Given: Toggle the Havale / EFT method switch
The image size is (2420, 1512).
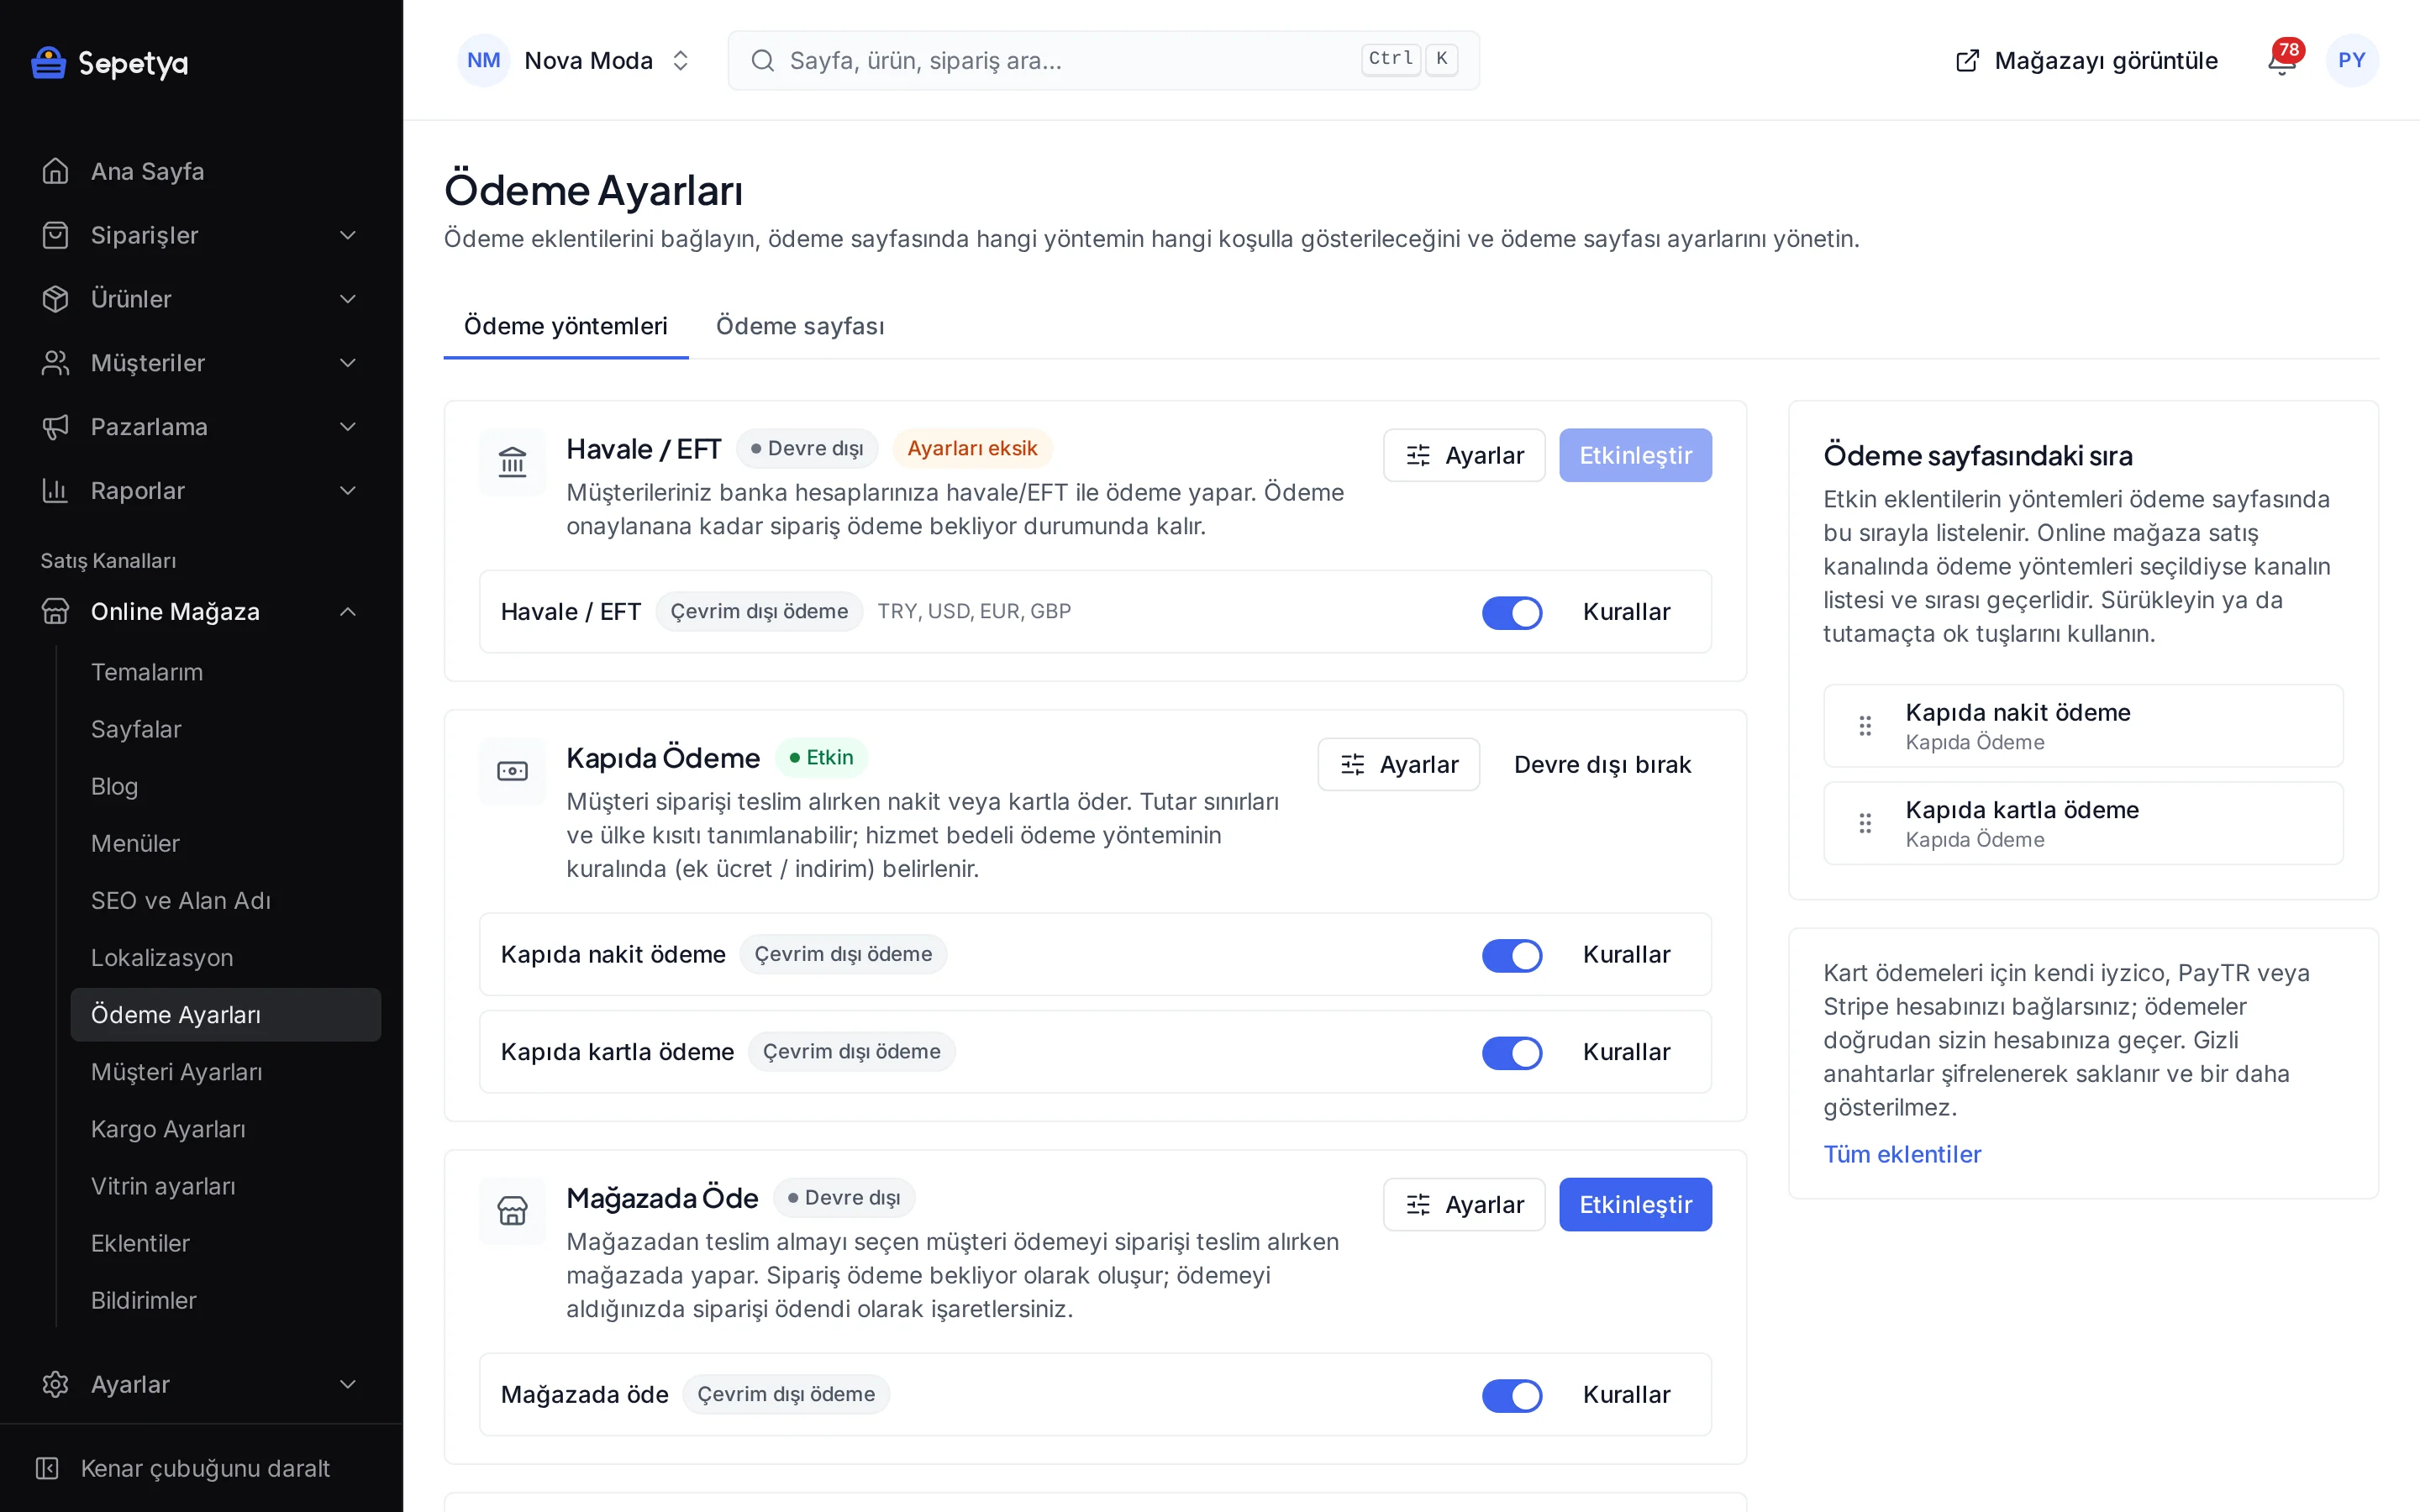Looking at the screenshot, I should pyautogui.click(x=1512, y=612).
